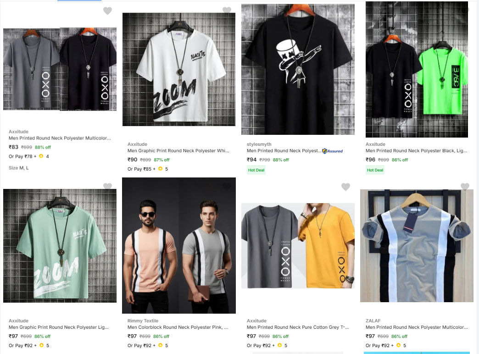Open ZALAF Men Printed Round Neck Polyester Multicolor link

point(417,327)
